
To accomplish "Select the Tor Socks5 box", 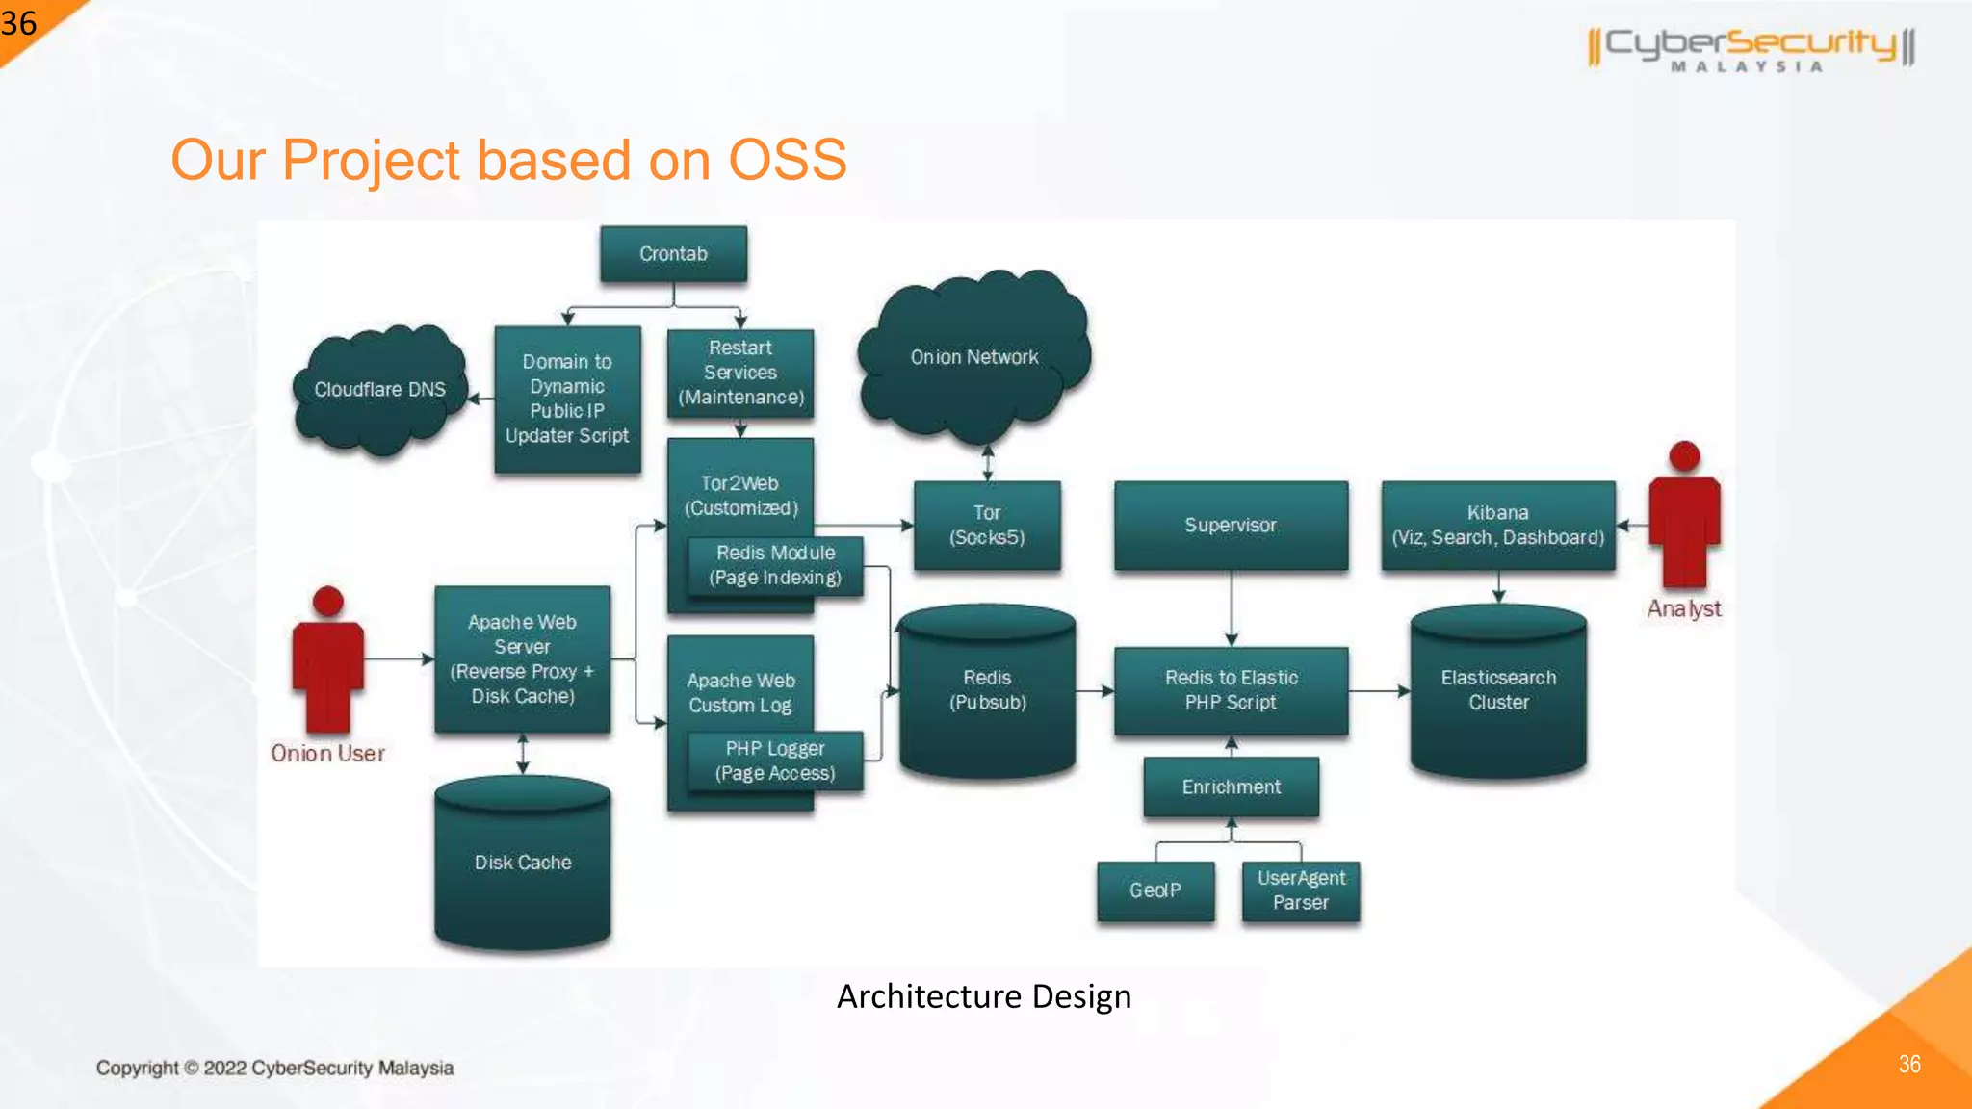I will pos(987,526).
